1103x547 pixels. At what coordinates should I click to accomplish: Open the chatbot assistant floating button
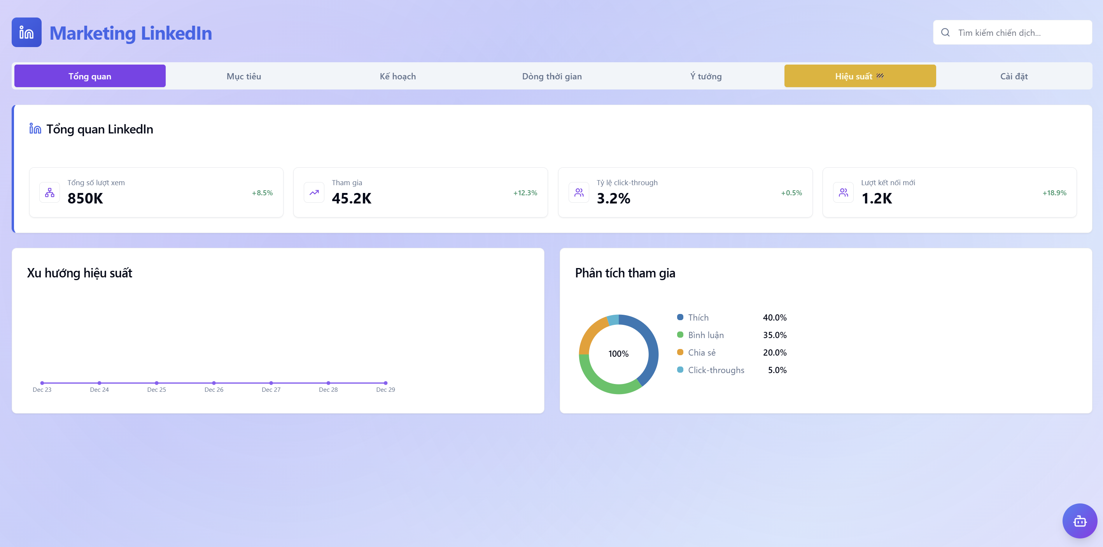point(1079,521)
